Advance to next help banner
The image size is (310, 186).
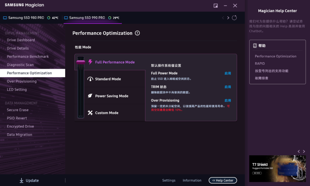[304, 151]
